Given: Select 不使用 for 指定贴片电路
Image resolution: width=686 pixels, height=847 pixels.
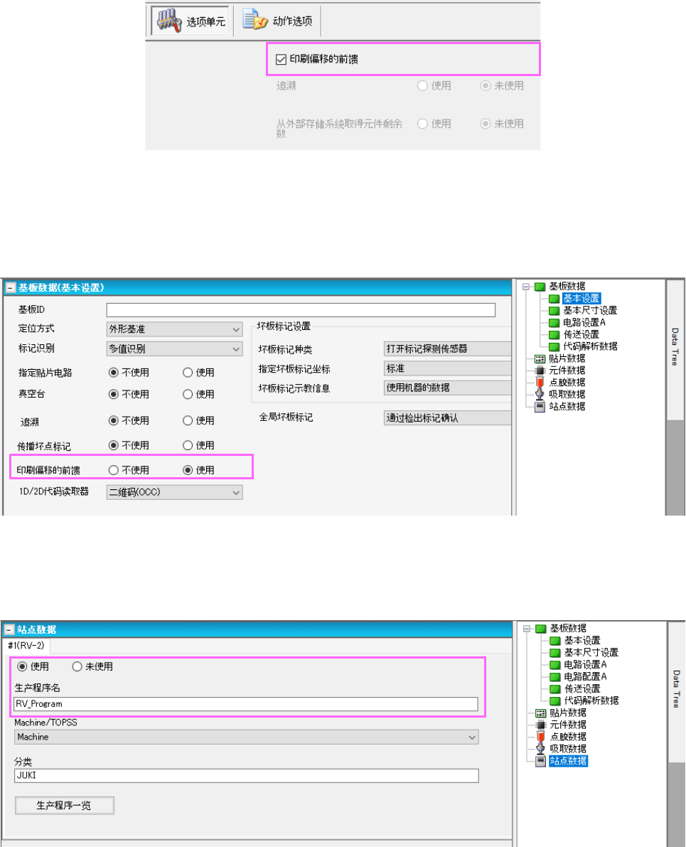Looking at the screenshot, I should [114, 372].
